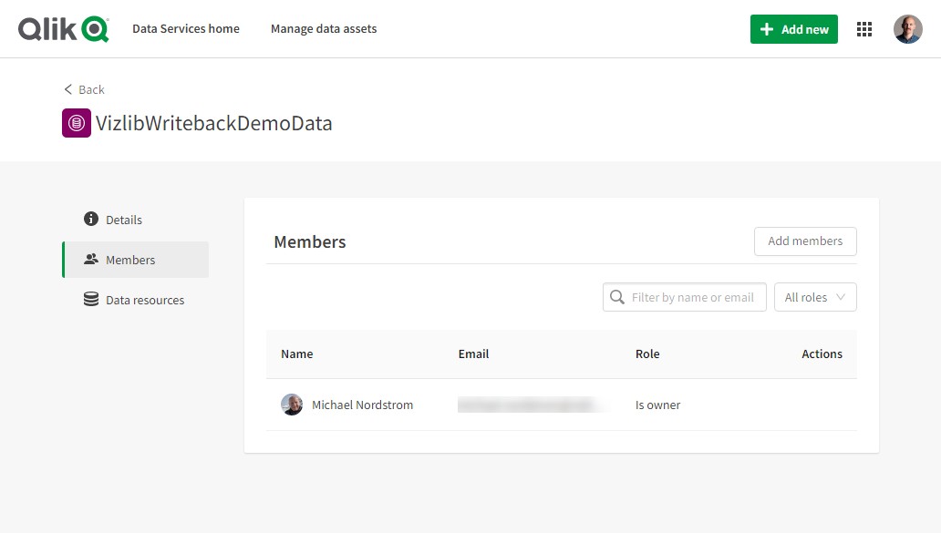941x533 pixels.
Task: Open Manage data assets
Action: point(324,29)
